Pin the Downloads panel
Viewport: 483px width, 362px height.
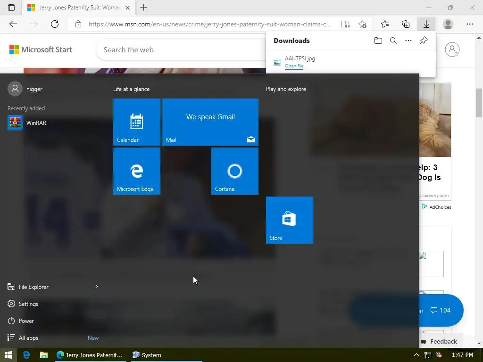tap(424, 41)
